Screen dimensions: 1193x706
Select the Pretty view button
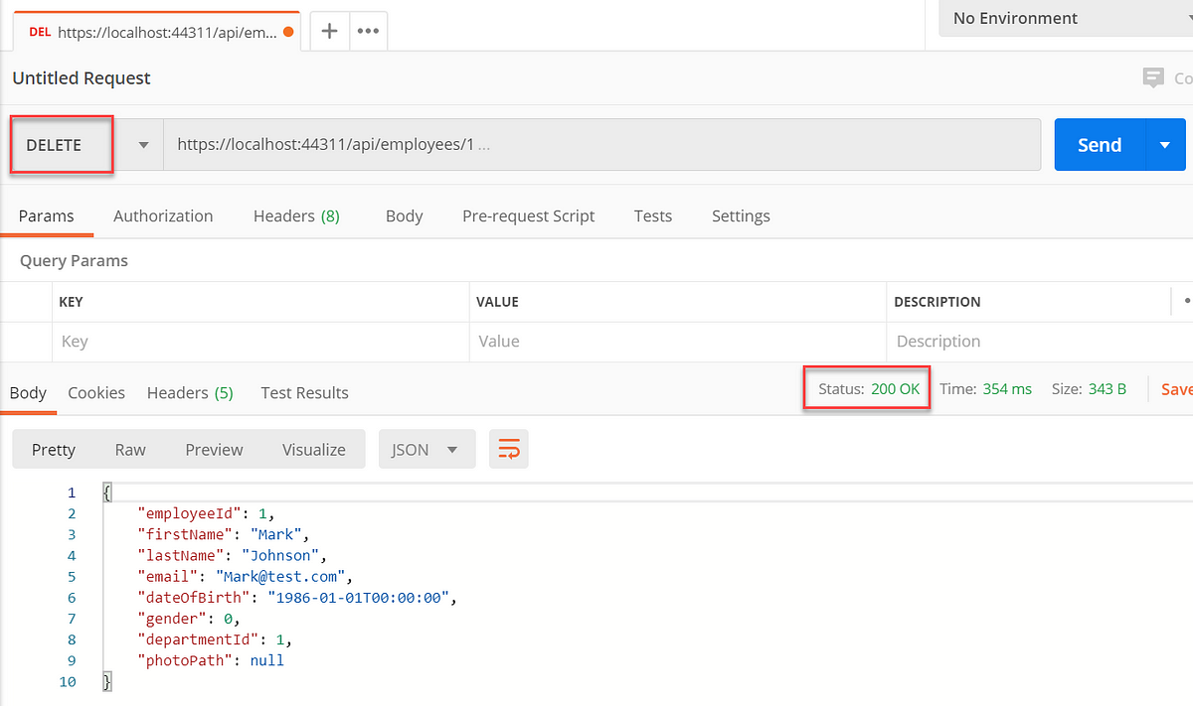[54, 450]
